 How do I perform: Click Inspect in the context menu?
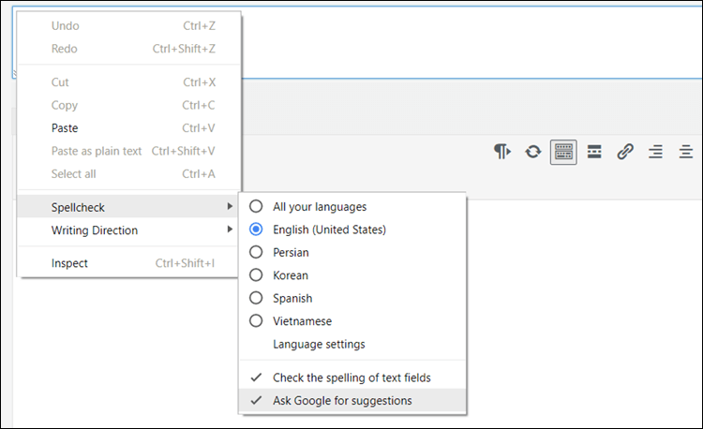[x=69, y=263]
